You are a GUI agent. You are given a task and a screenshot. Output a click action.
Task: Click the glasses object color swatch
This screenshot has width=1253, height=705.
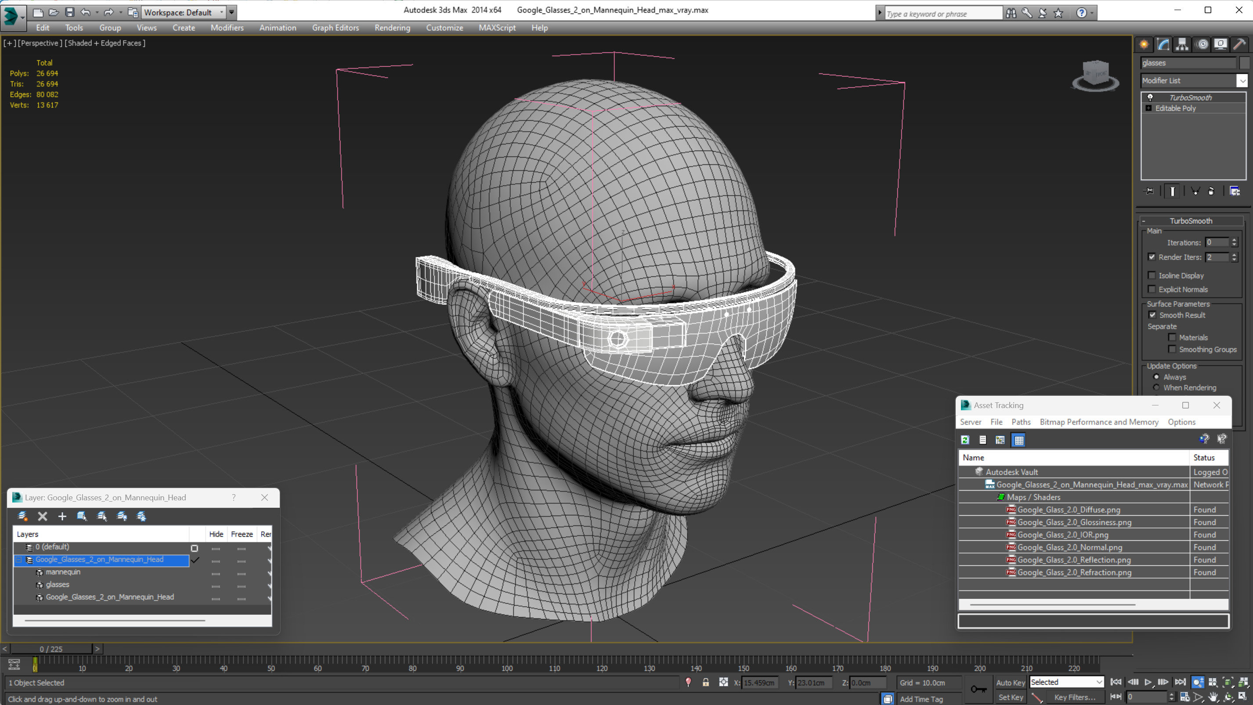tap(1244, 63)
